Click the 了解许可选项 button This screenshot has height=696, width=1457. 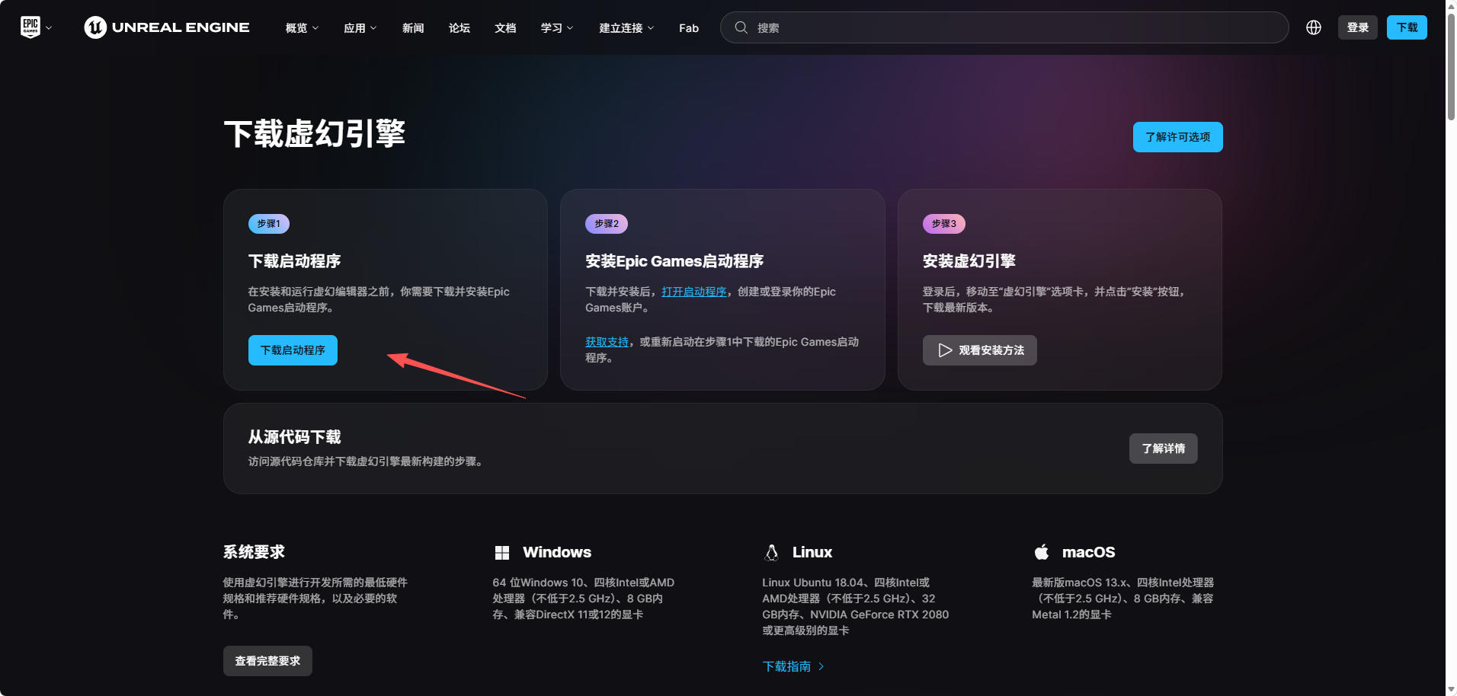tap(1177, 137)
